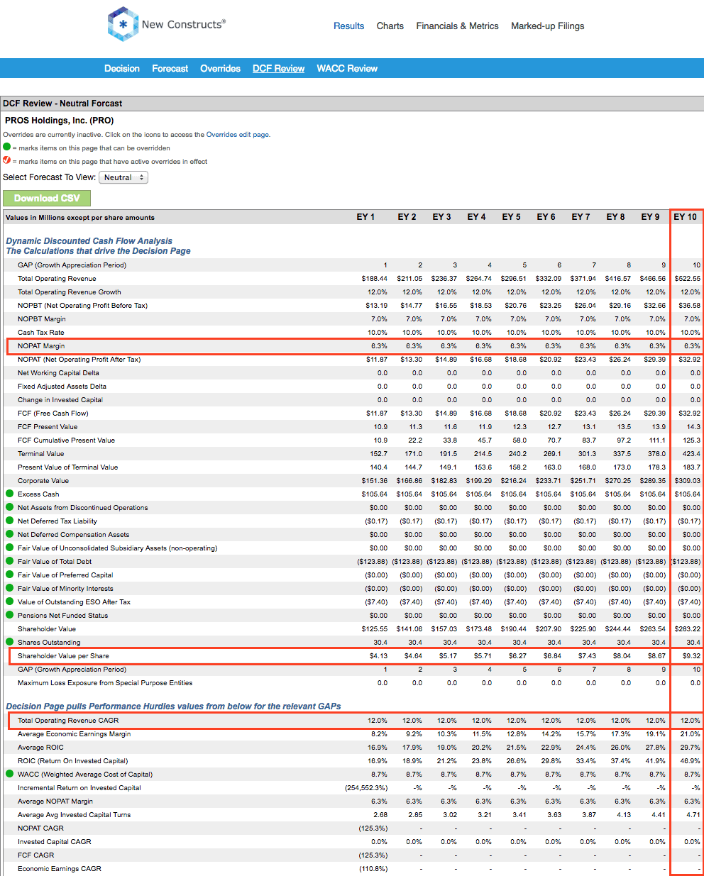This screenshot has width=704, height=876.
Task: Click override dot for Unconsolidated Subsidiary Assets row
Action: point(9,548)
